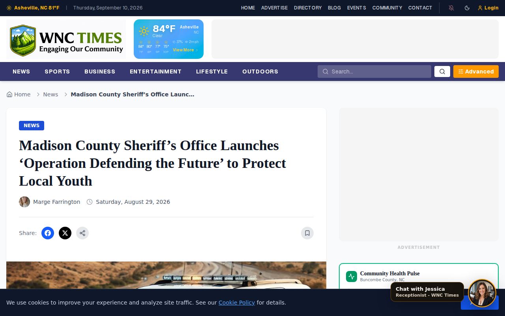
Task: Open ADVERTISE in the top bar
Action: [x=275, y=8]
